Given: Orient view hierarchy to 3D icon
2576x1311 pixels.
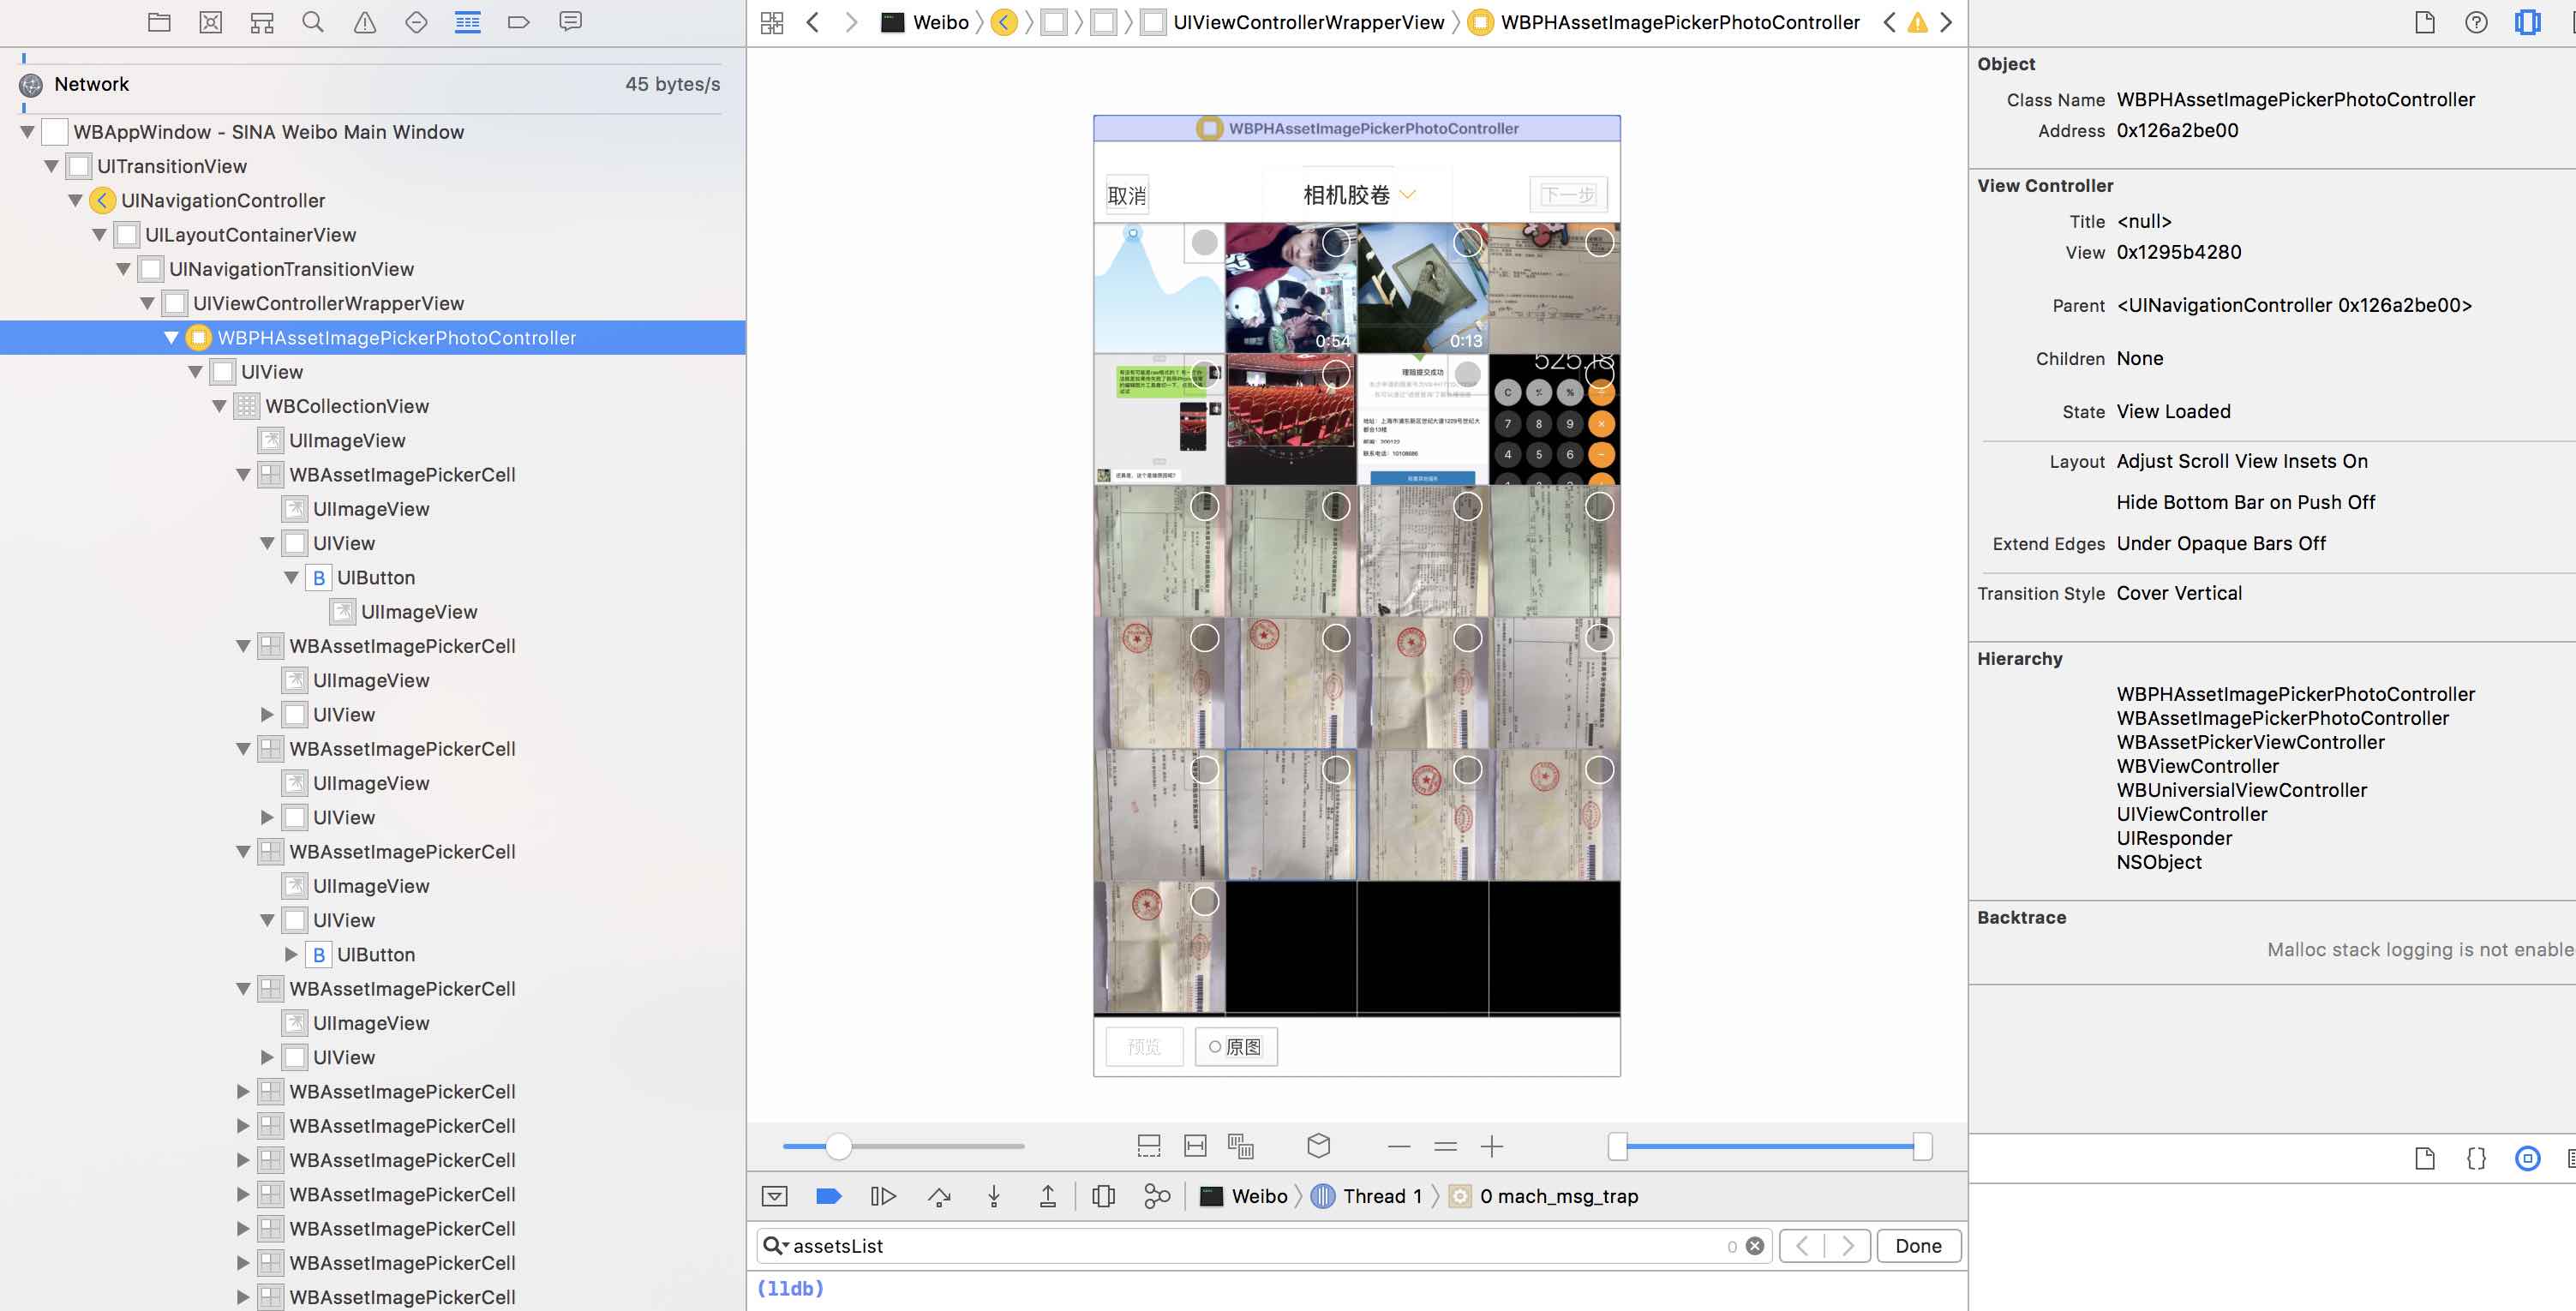Looking at the screenshot, I should click(1318, 1146).
